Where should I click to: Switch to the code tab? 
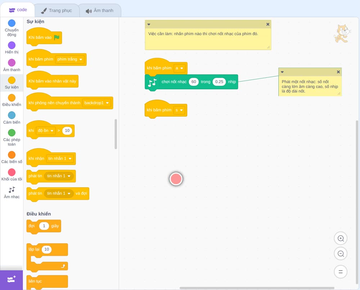point(18,10)
